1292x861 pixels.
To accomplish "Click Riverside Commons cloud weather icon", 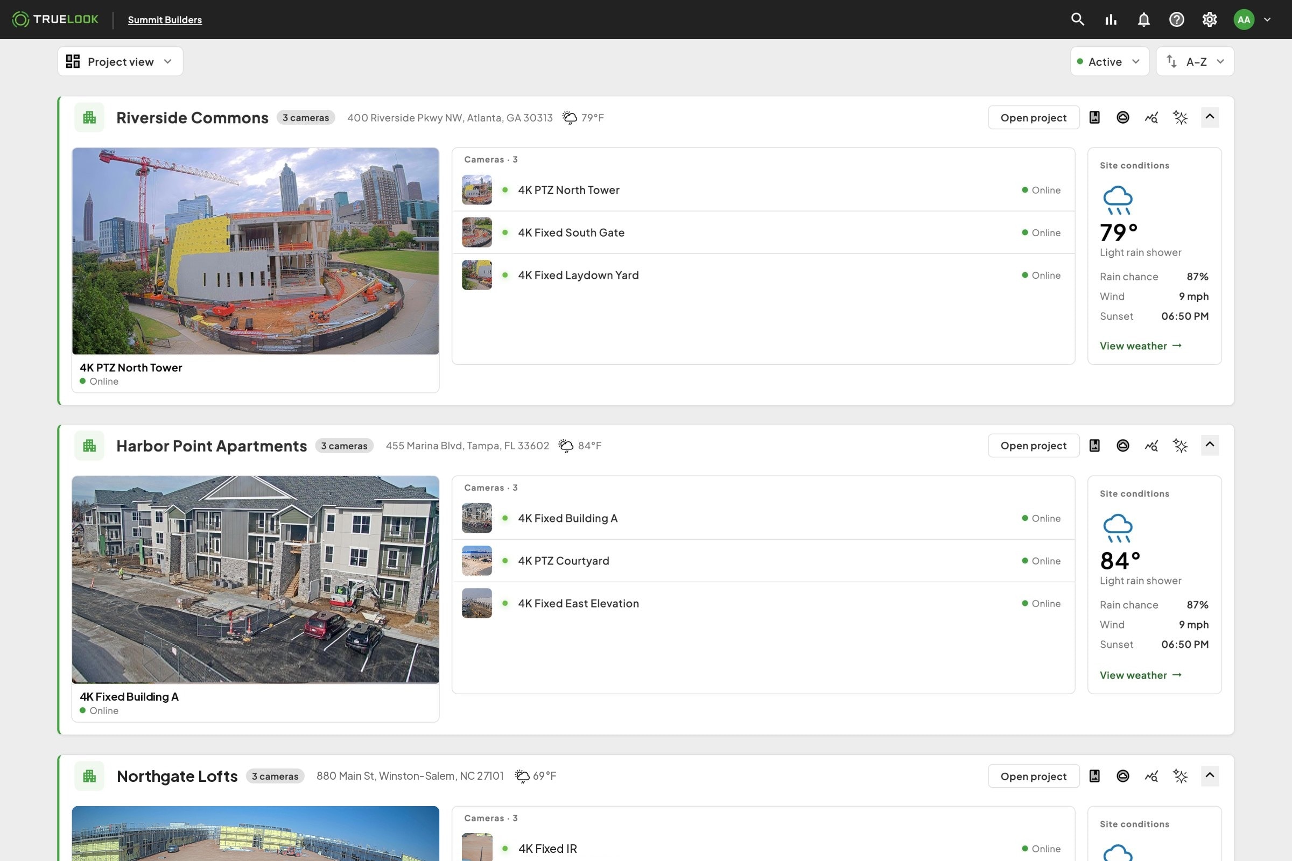I will 1123,117.
